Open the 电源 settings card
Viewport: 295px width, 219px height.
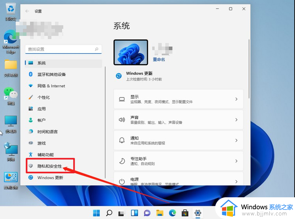click(x=179, y=179)
